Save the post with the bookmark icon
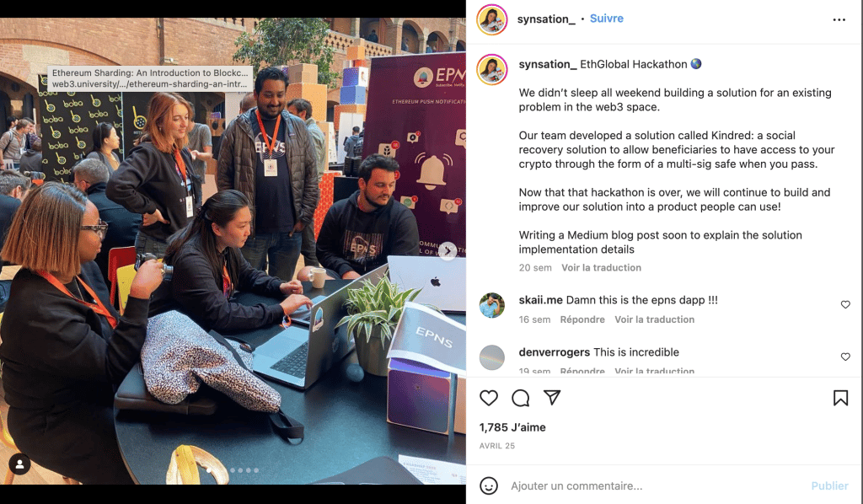 coord(840,398)
